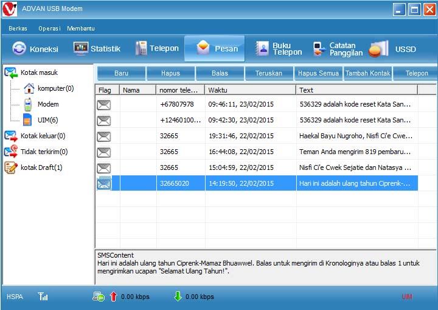The width and height of the screenshot is (438, 310).
Task: Select the Modem storage folder
Action: pos(48,104)
